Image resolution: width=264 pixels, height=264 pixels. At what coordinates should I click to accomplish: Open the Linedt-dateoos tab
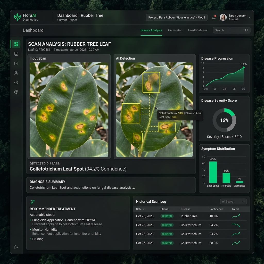pos(197,30)
